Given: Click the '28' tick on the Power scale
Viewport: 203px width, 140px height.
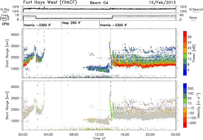Looking at the screenshot, I should point(189,37).
